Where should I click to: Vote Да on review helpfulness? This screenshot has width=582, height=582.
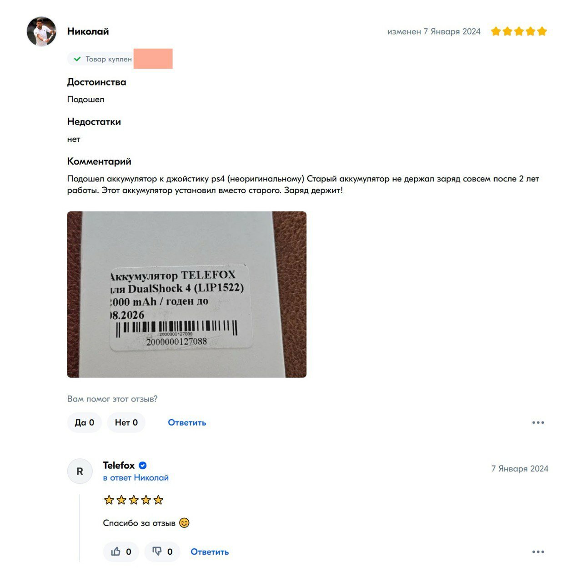pos(84,422)
